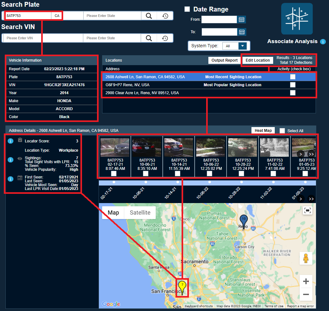Click the map fullscreen toggle icon
329x311 pixels.
pyautogui.click(x=307, y=210)
